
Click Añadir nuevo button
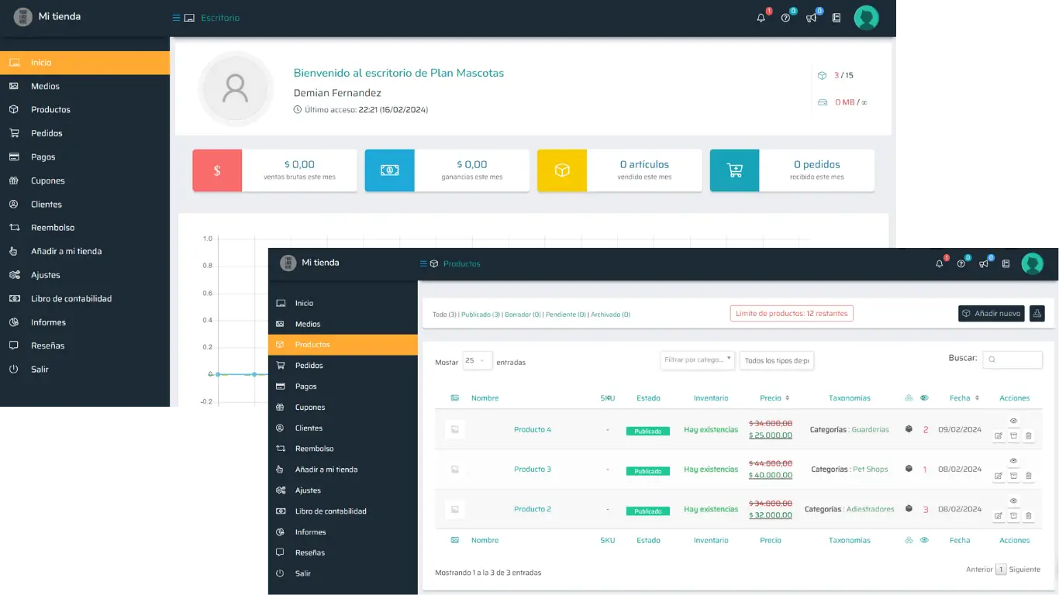coord(992,313)
